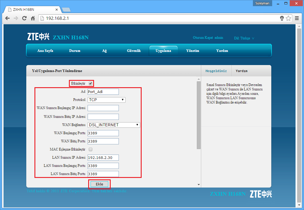Open the Güvenlik menu

pyautogui.click(x=134, y=51)
